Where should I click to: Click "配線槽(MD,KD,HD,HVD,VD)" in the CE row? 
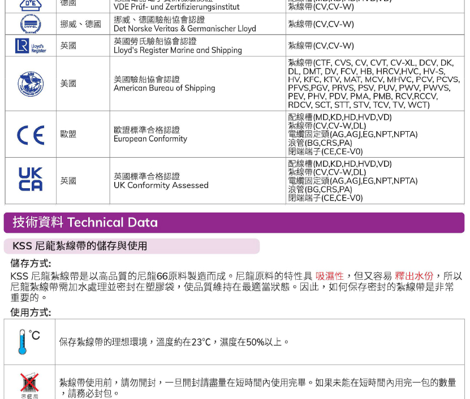(340, 117)
